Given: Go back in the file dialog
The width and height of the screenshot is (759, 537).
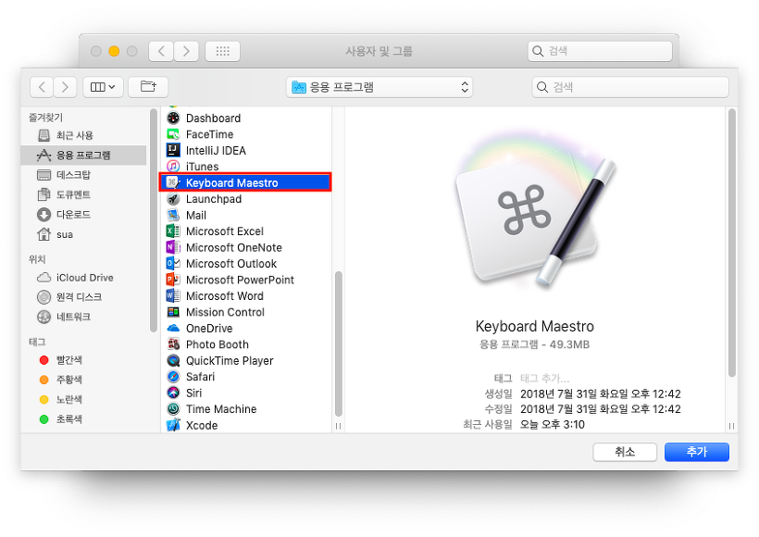Looking at the screenshot, I should point(42,87).
